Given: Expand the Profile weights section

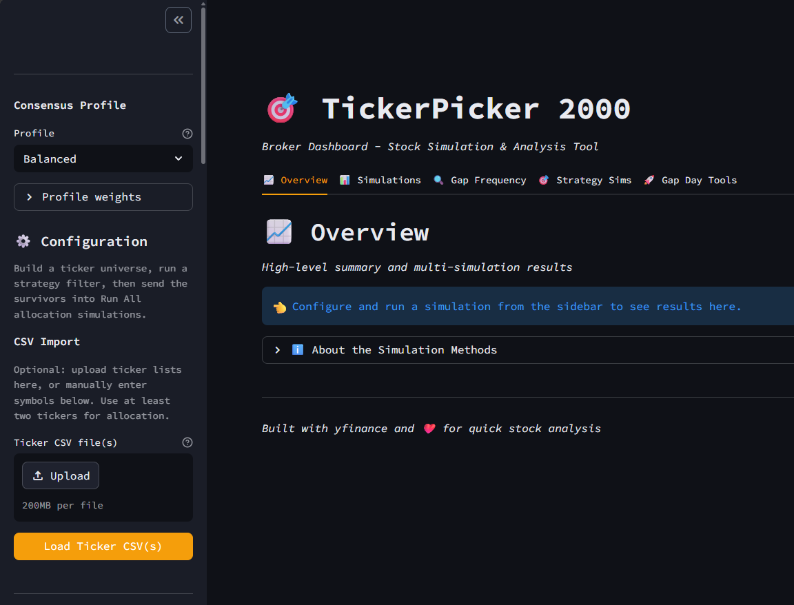Looking at the screenshot, I should click(x=103, y=197).
